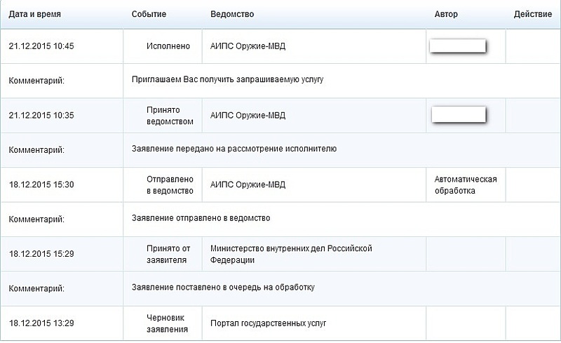The height and width of the screenshot is (343, 561).
Task: Click the "Событие" column header
Action: tap(149, 14)
